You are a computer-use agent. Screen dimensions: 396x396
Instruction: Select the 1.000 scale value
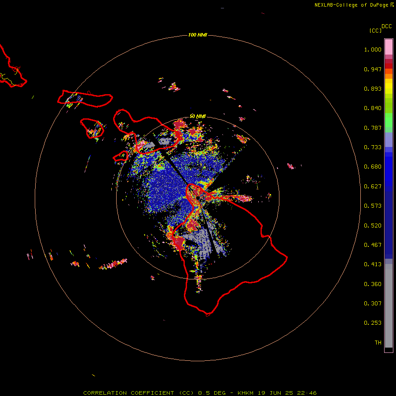pyautogui.click(x=373, y=49)
